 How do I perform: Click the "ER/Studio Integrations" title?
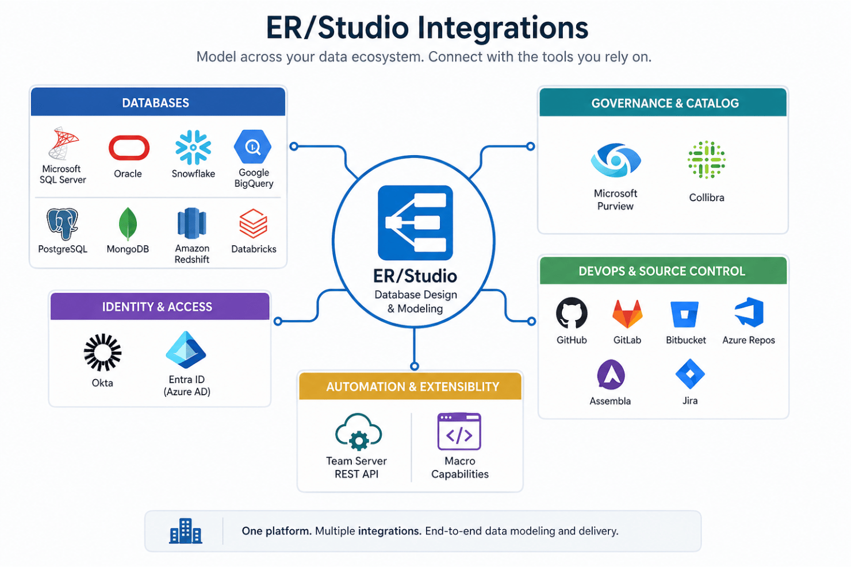(427, 28)
